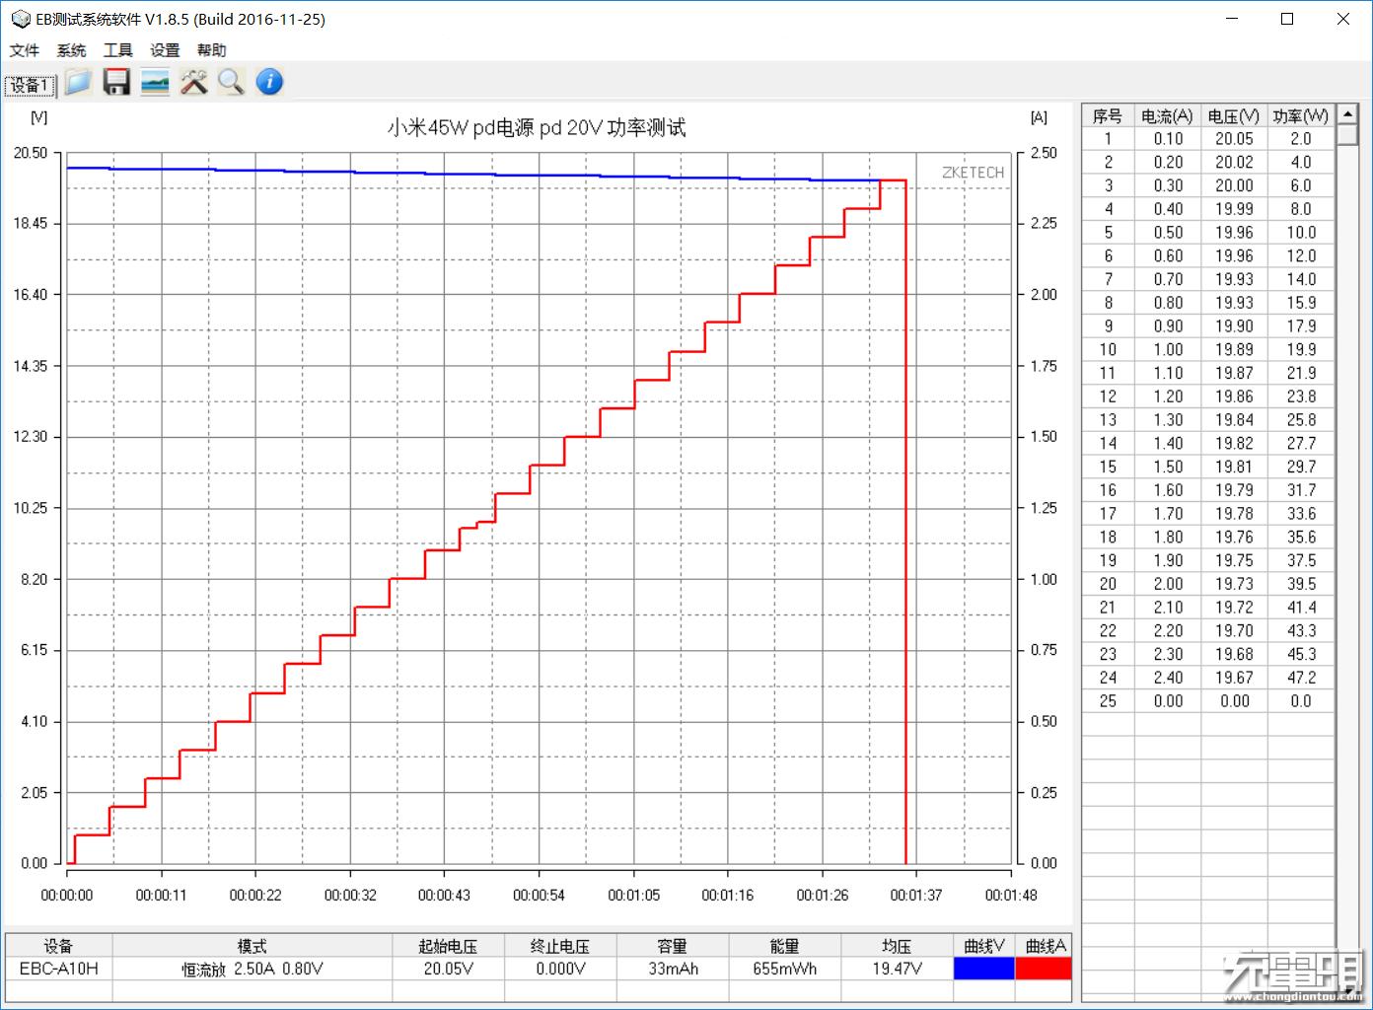Screen dimensions: 1373x1010
Task: Open the 系统 menu
Action: (x=71, y=50)
